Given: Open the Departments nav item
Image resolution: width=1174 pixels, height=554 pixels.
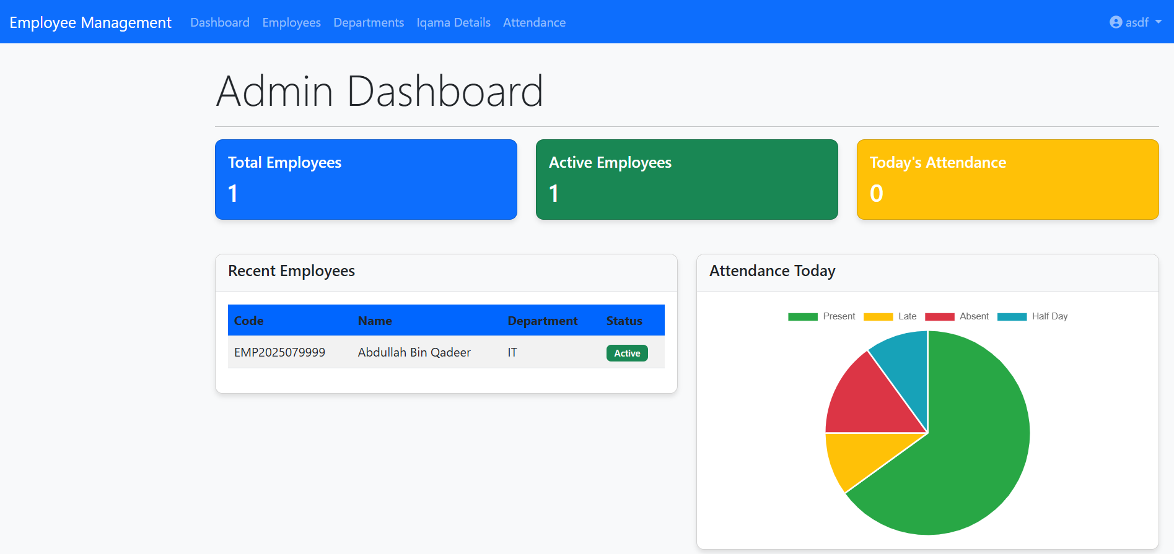Looking at the screenshot, I should click(369, 22).
